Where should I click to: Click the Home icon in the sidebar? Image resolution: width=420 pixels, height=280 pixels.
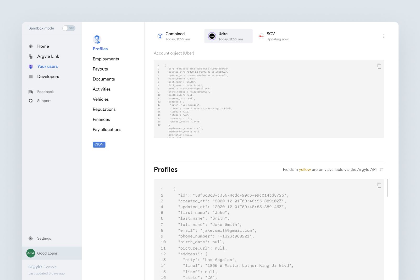click(31, 46)
